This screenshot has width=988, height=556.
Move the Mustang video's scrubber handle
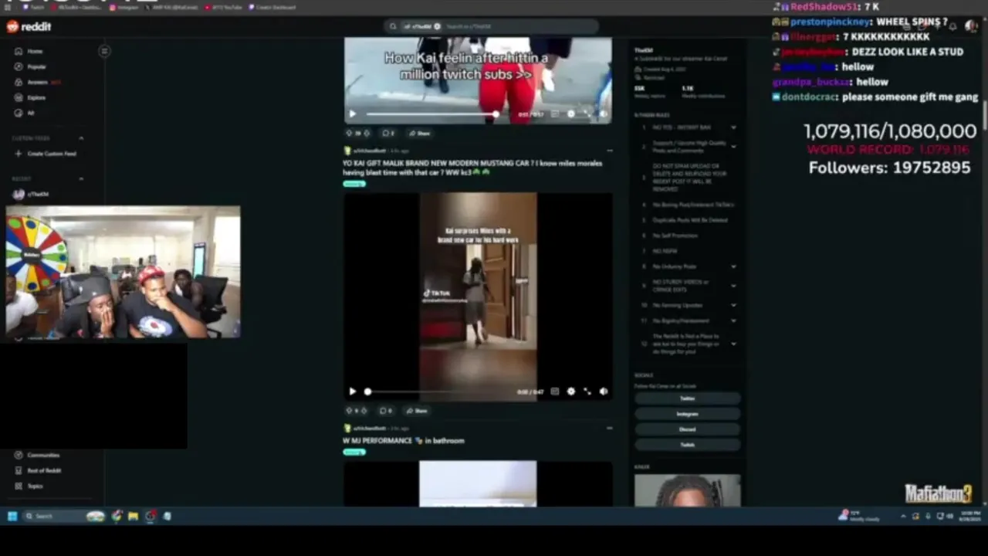pos(367,392)
